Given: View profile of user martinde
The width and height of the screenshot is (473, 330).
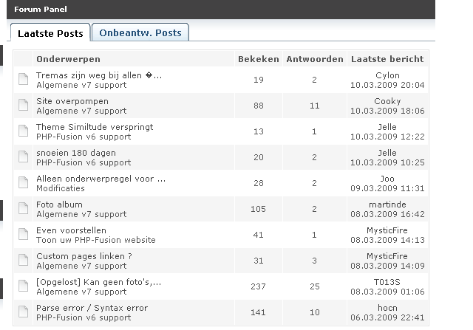Looking at the screenshot, I should (387, 204).
